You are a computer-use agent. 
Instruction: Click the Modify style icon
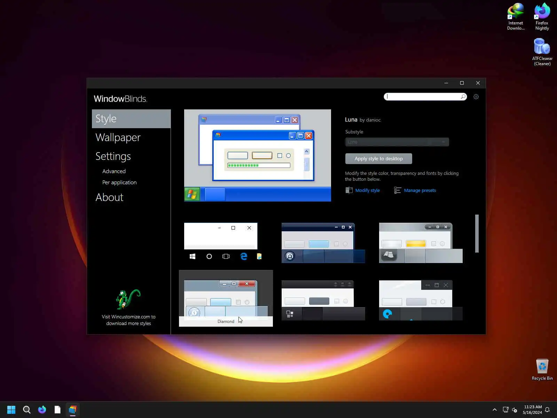[349, 190]
